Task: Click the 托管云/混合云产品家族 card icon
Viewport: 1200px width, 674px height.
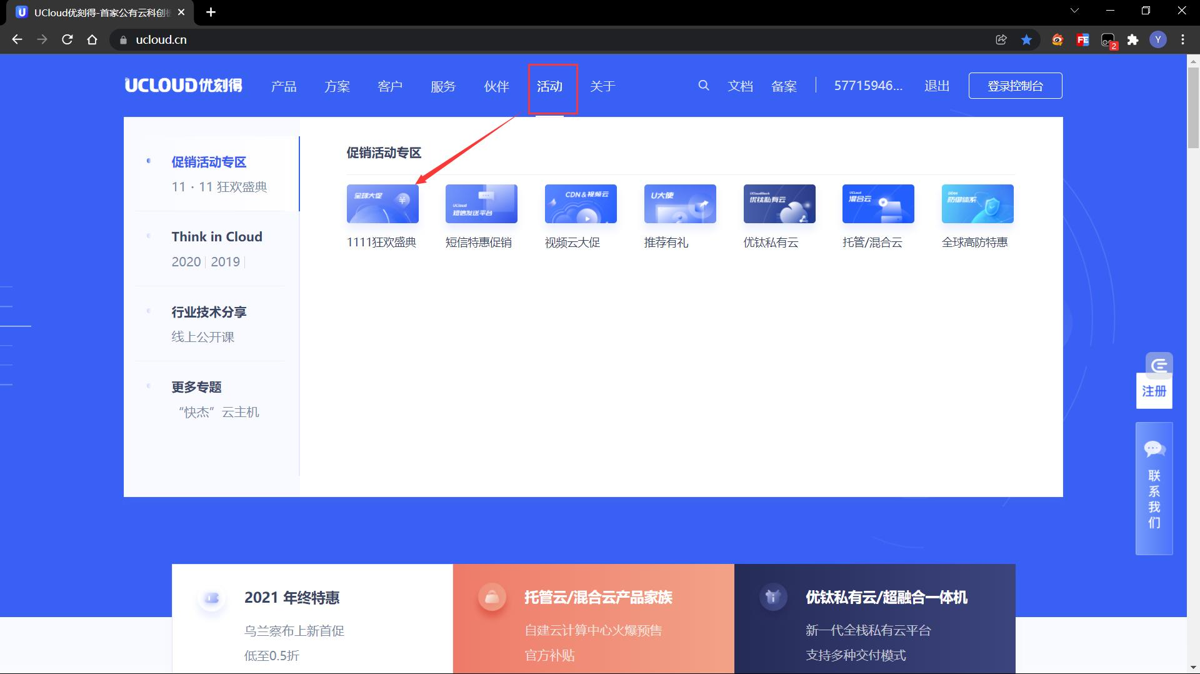Action: click(492, 597)
